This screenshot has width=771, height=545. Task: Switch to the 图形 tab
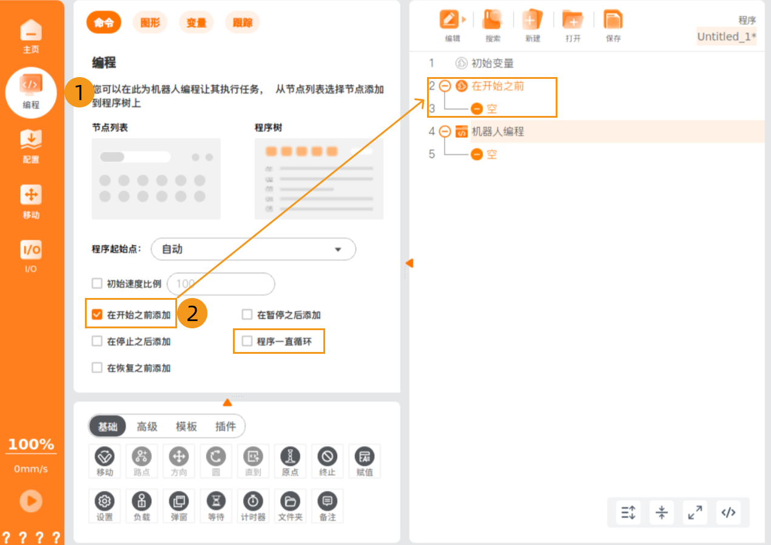point(150,23)
